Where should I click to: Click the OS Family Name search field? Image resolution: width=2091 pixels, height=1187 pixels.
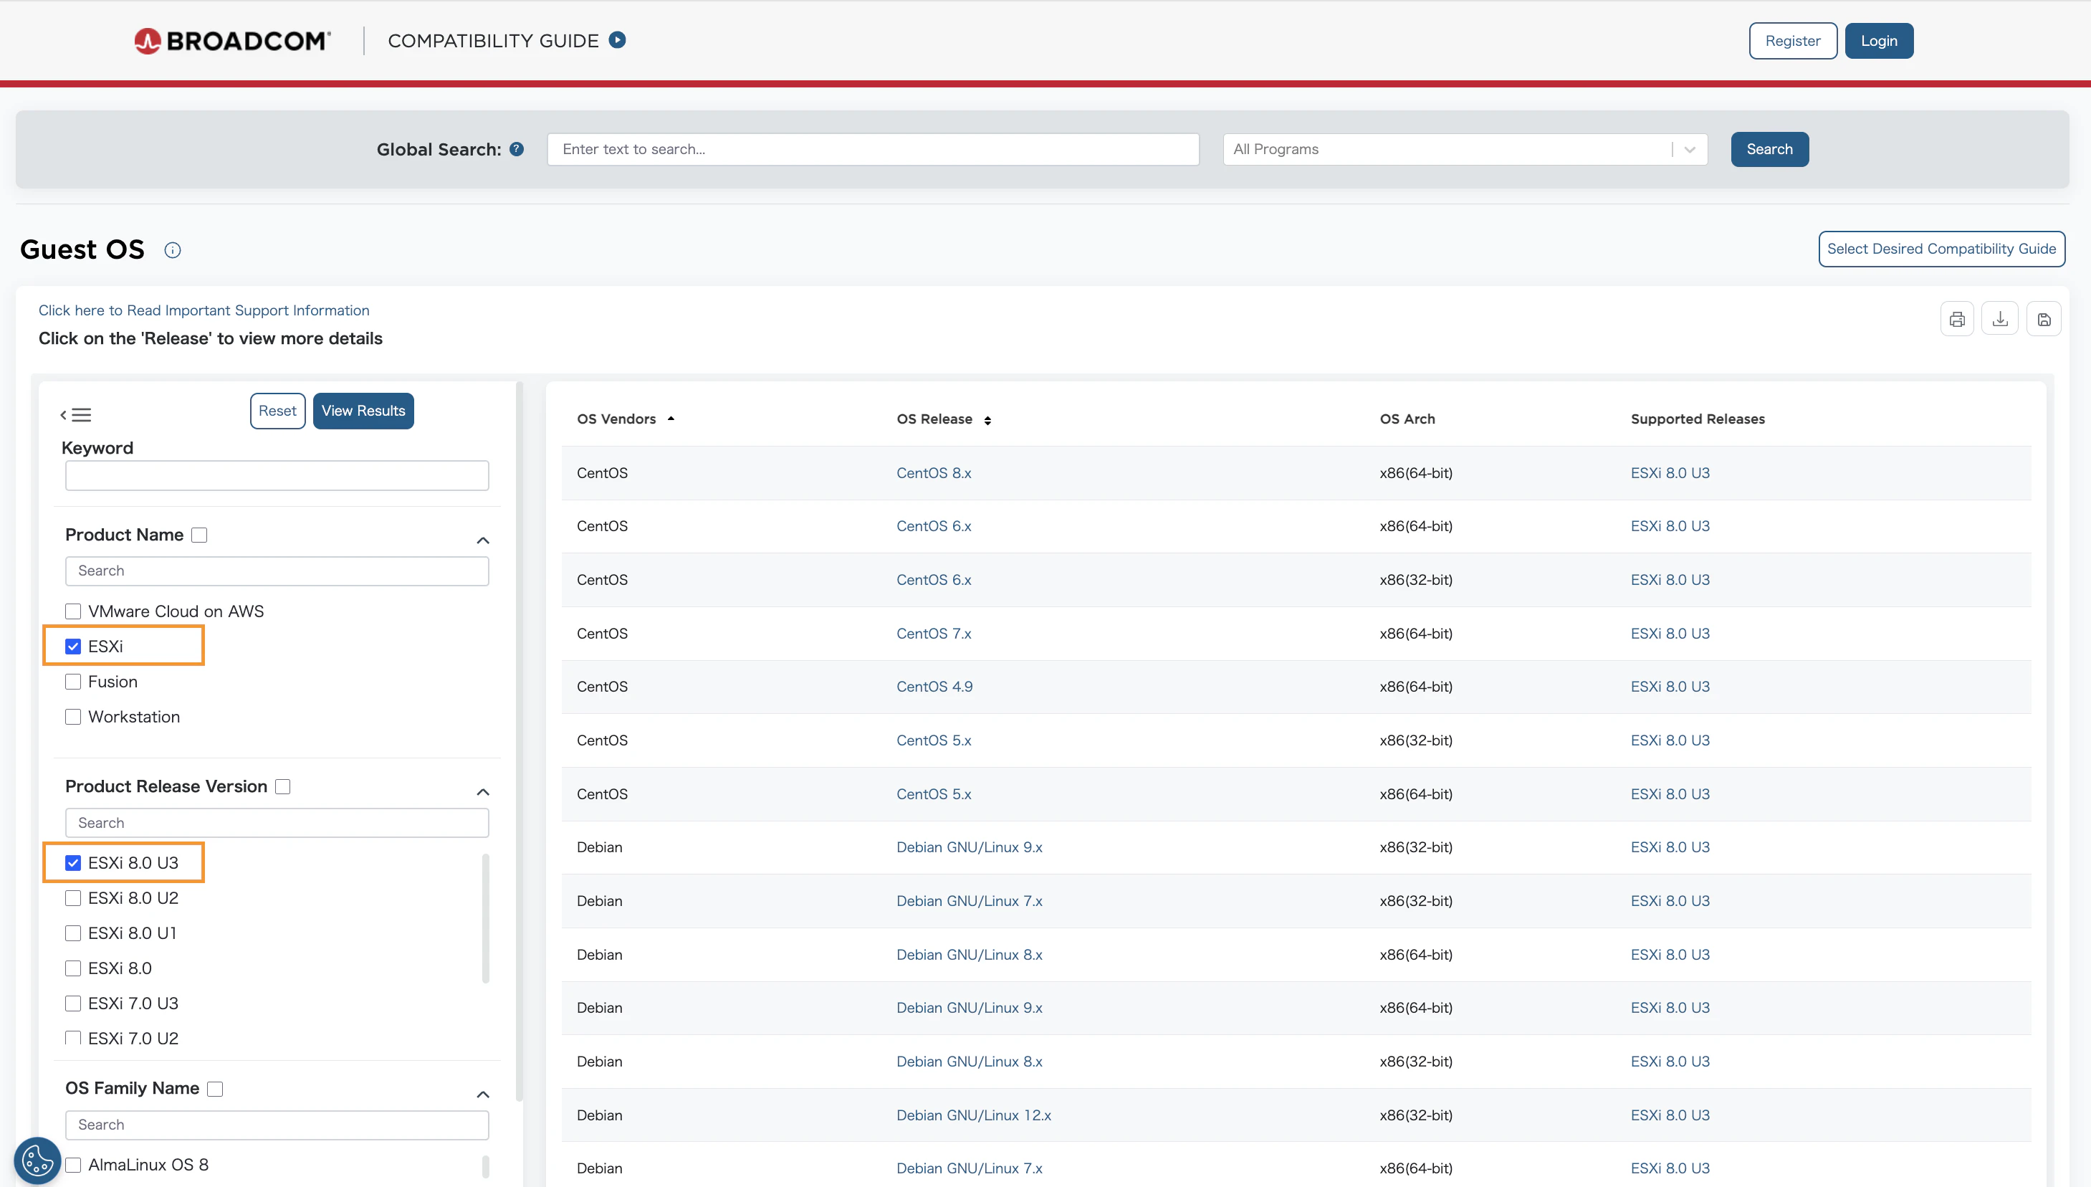[277, 1125]
